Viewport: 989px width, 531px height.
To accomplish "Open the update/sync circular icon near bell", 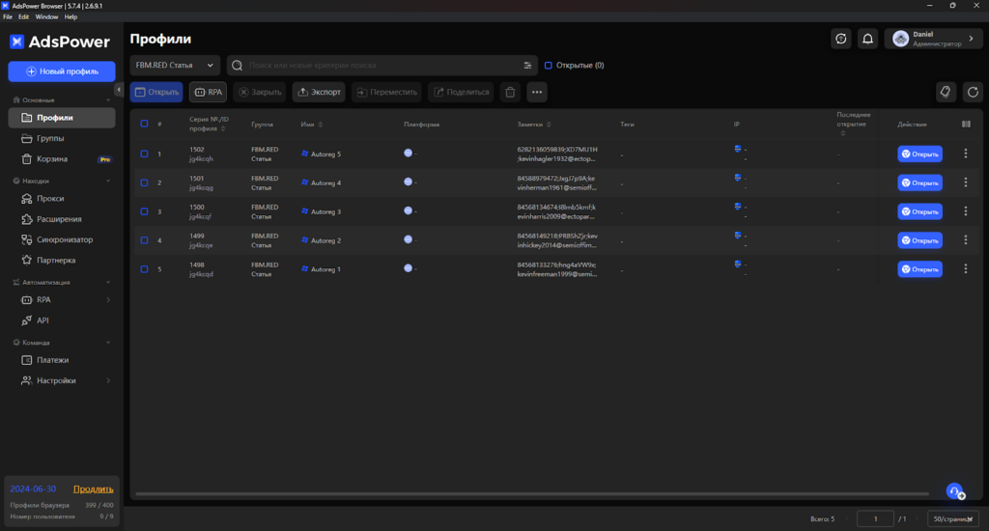I will click(x=841, y=39).
